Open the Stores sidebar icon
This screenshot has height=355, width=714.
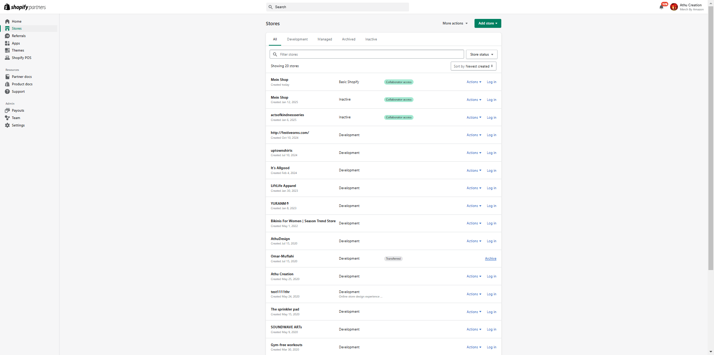coord(7,29)
